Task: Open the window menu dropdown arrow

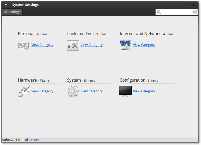Action: click(x=6, y=5)
